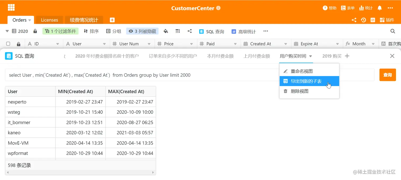Expand the User column dropdown
The width and height of the screenshot is (401, 180).
(104, 44)
